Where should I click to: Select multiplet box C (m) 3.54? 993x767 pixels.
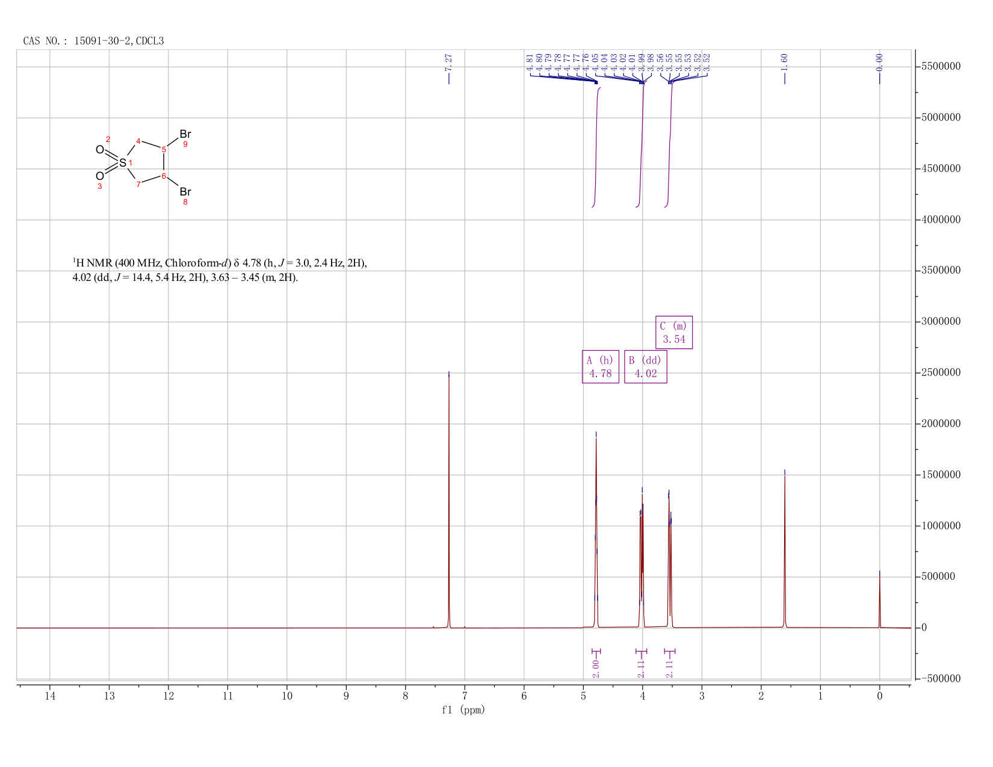click(674, 332)
